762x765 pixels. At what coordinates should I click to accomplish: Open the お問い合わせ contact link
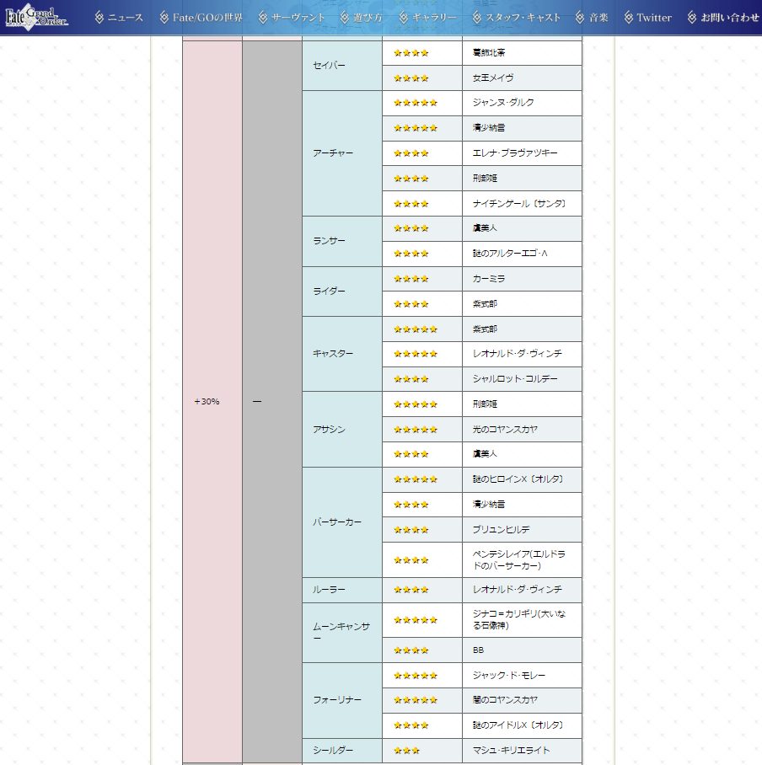tap(729, 18)
